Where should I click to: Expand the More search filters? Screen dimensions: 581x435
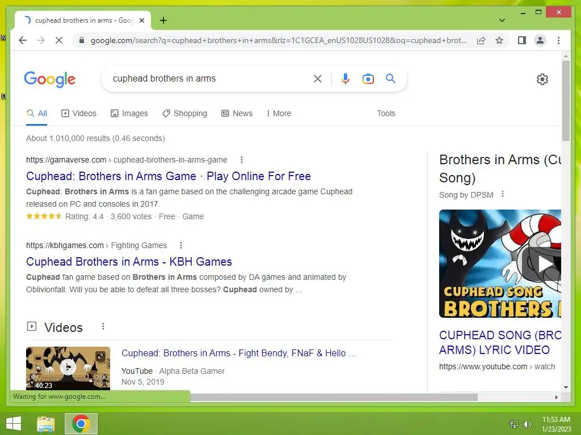click(279, 113)
